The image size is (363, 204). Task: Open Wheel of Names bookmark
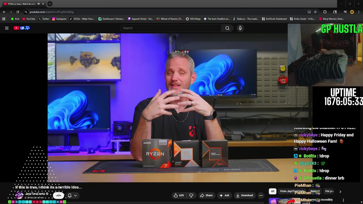(x=169, y=19)
